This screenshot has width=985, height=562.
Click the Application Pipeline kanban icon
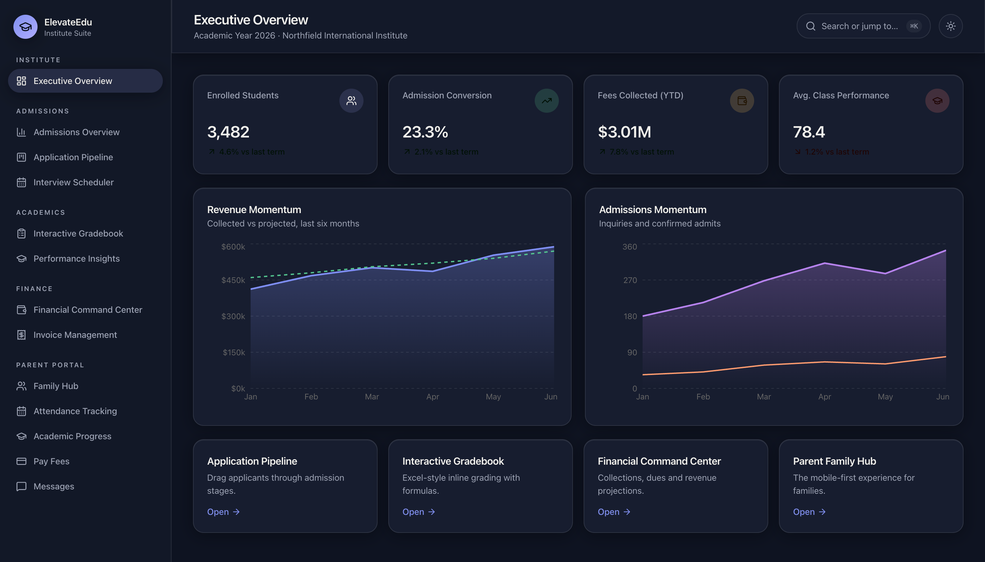coord(21,157)
